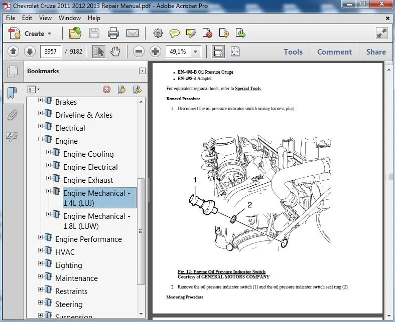This screenshot has width=395, height=322.
Task: Follow the Fig. 12 Engine Oil Pressure link
Action: point(221,271)
